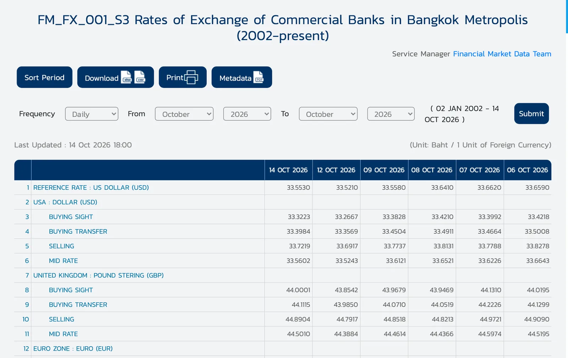Download data as CSV file icon
The image size is (568, 358).
140,77
